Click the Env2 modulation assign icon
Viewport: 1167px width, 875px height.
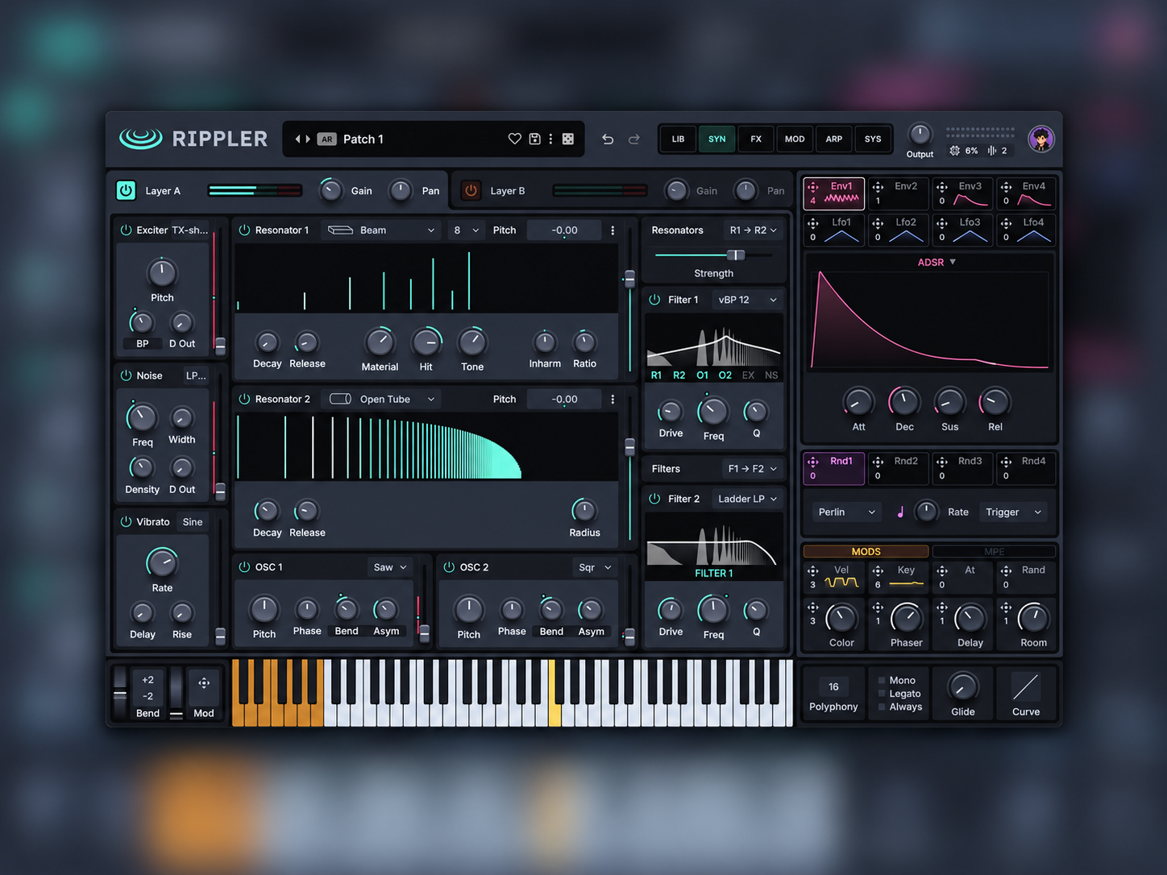pyautogui.click(x=878, y=187)
